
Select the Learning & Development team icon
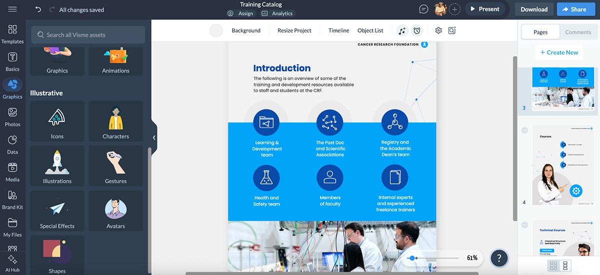pos(266,122)
